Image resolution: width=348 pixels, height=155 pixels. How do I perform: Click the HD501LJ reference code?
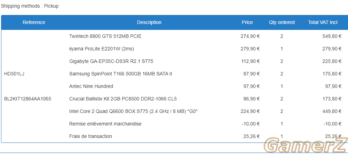[14, 74]
